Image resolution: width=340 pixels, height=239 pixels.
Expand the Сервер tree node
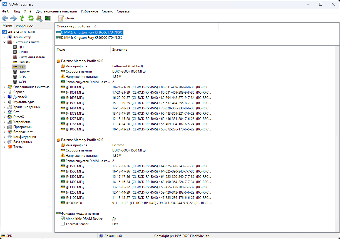(4, 92)
